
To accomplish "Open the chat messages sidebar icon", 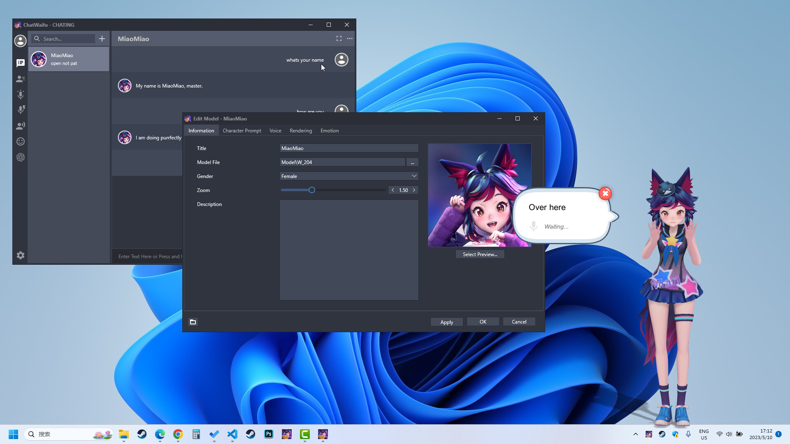I will point(20,63).
